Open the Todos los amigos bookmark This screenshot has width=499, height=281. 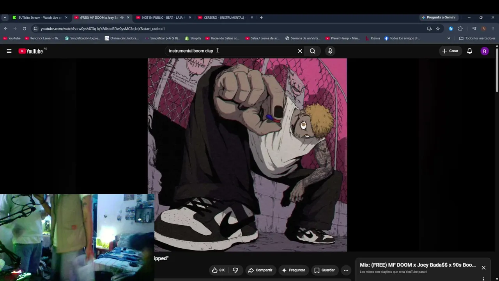click(402, 38)
